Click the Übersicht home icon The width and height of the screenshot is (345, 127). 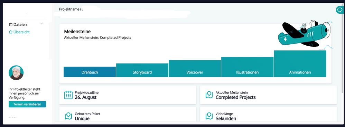11,32
